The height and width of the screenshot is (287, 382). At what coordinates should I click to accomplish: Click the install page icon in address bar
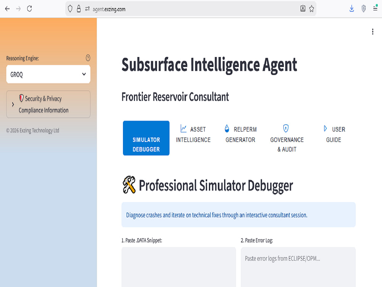pos(303,9)
